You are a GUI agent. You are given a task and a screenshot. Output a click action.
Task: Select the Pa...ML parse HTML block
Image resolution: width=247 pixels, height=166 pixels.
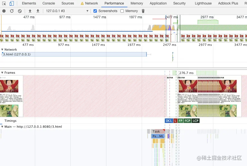[x=158, y=136]
